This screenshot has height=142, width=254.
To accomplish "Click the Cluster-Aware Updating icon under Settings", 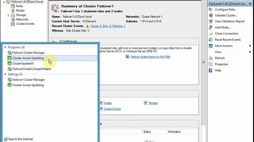I will pyautogui.click(x=10, y=85).
